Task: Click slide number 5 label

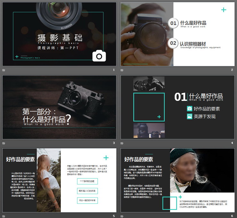Action: click(114, 216)
